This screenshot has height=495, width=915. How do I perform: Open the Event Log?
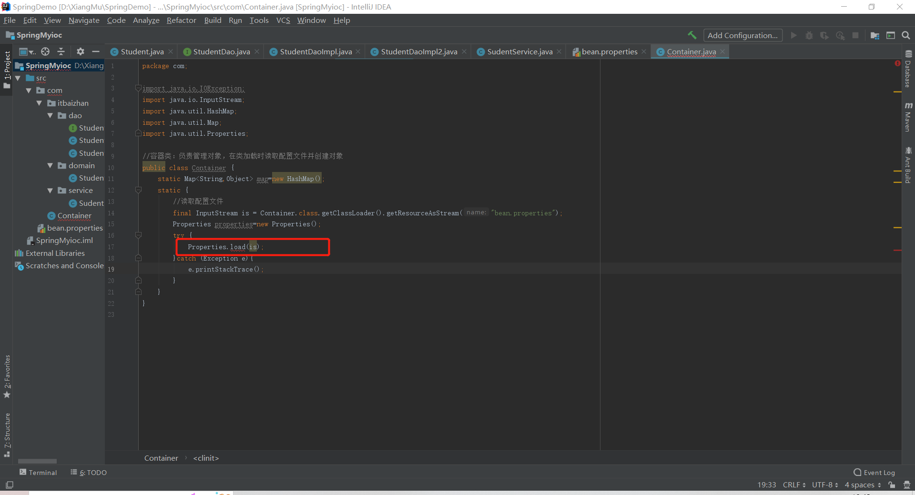pos(874,472)
